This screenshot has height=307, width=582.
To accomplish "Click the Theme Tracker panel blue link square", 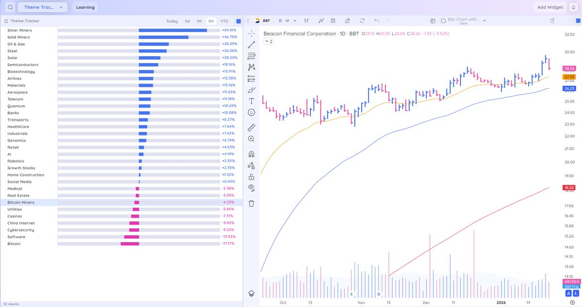I will [239, 21].
